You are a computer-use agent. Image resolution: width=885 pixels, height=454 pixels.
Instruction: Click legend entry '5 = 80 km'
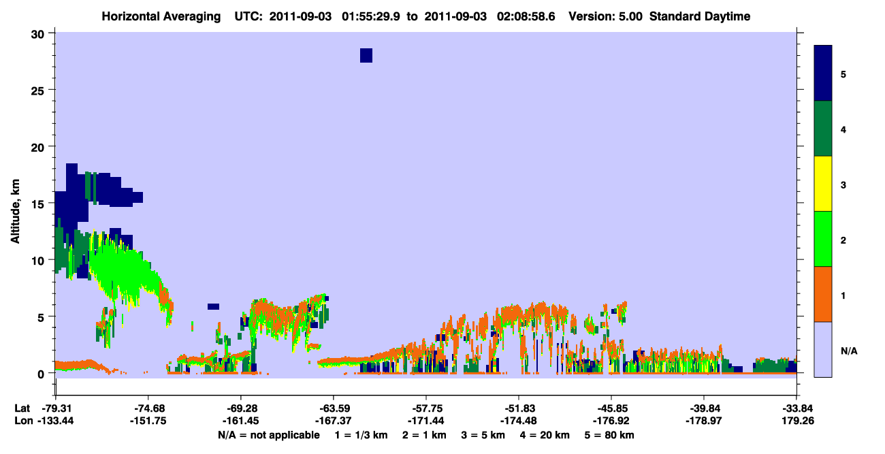611,435
